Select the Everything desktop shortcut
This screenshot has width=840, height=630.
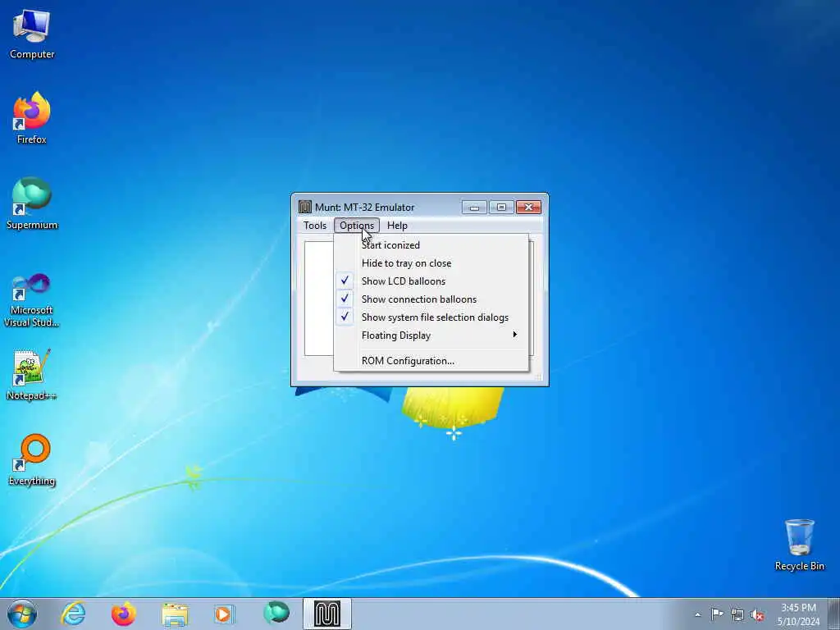tap(32, 459)
